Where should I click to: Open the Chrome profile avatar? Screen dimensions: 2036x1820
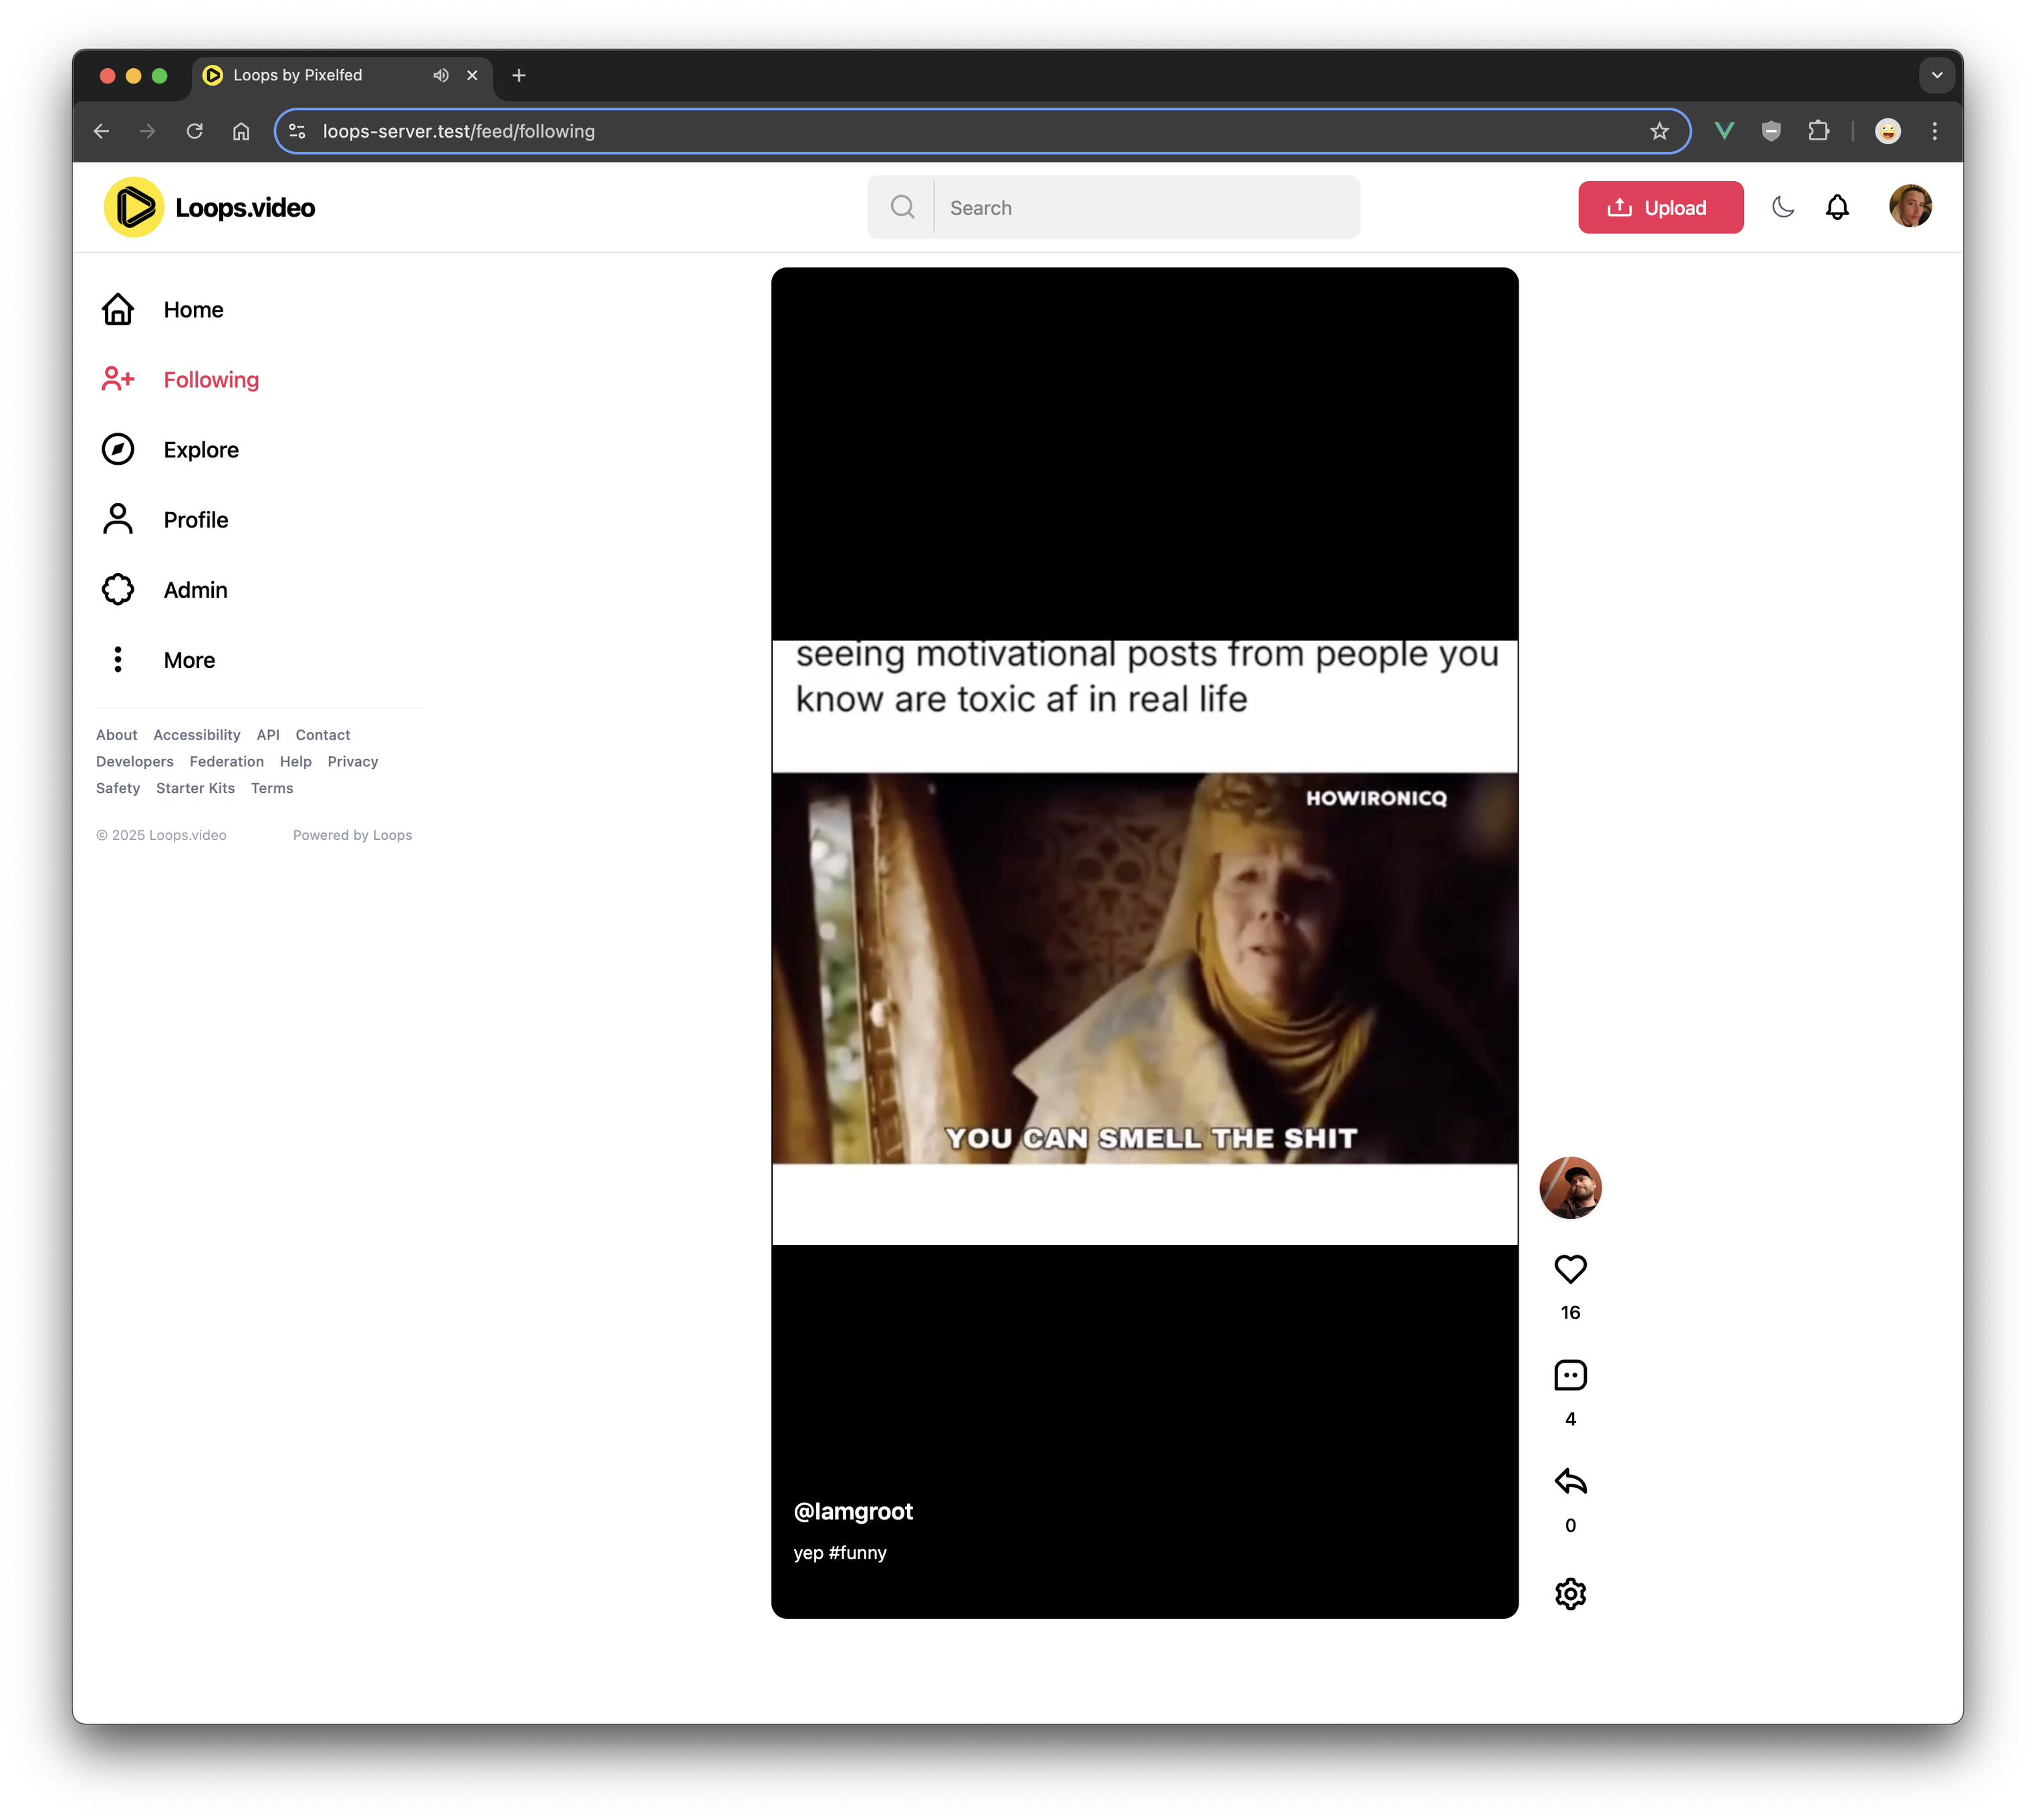coord(1888,131)
